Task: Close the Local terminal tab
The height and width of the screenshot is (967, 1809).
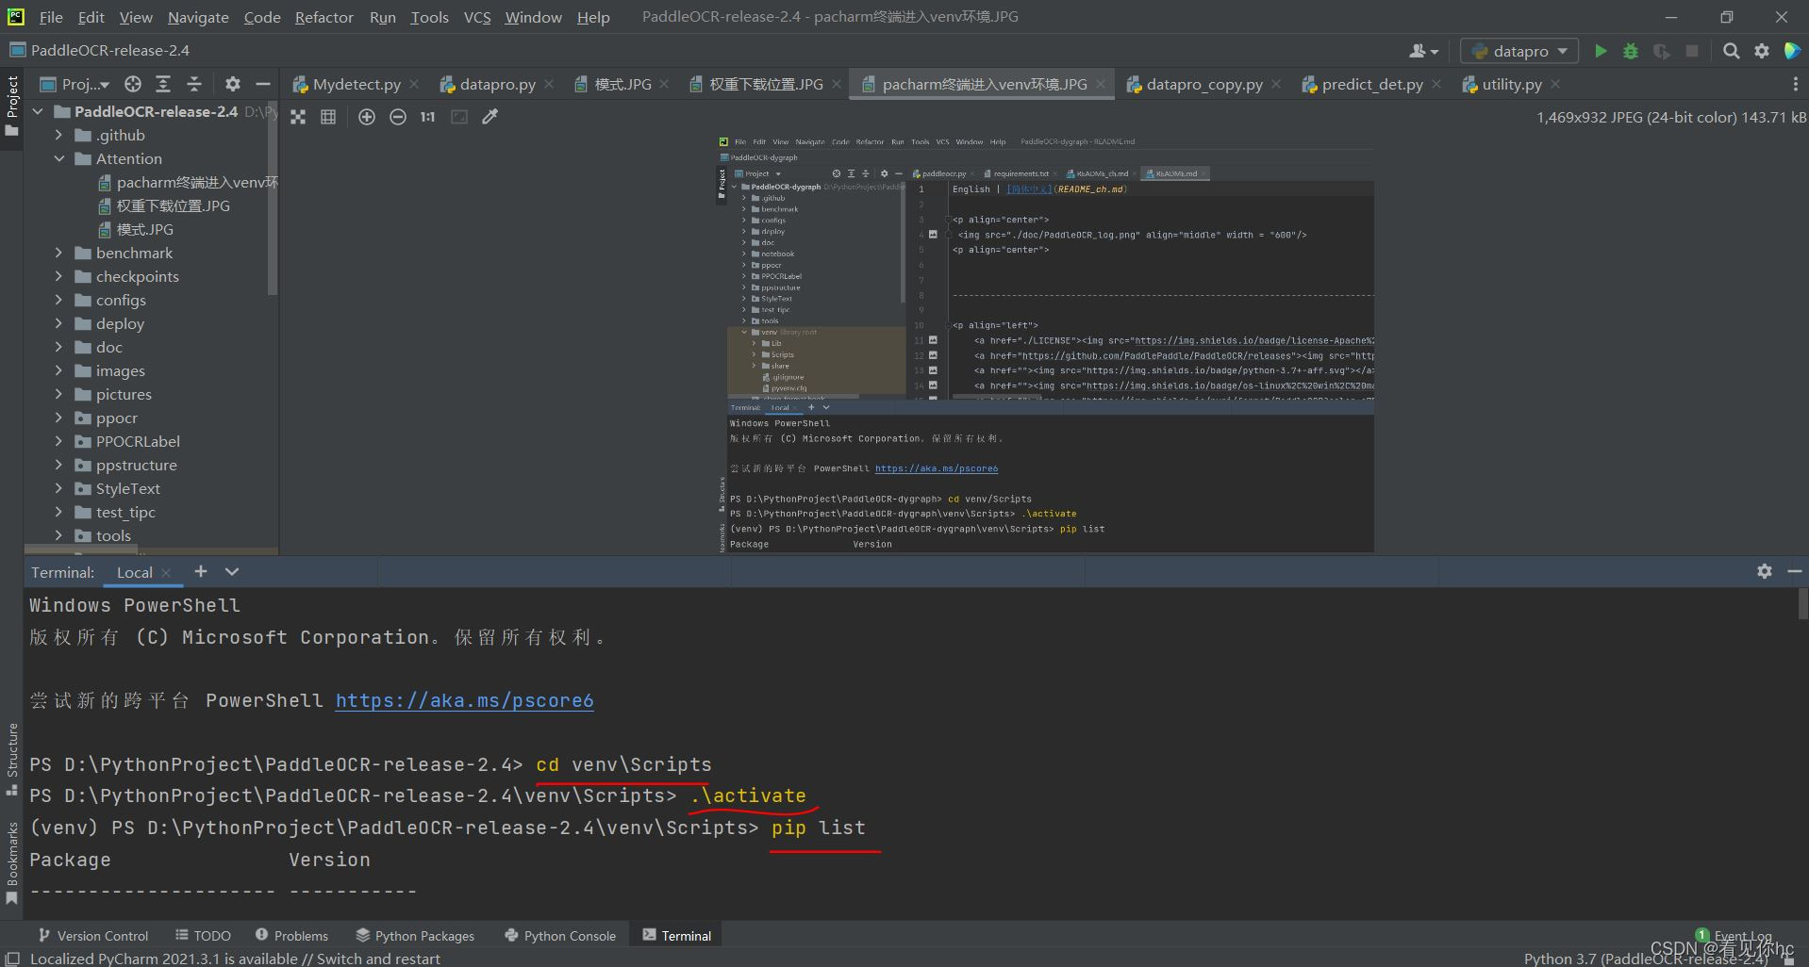Action: (x=166, y=572)
